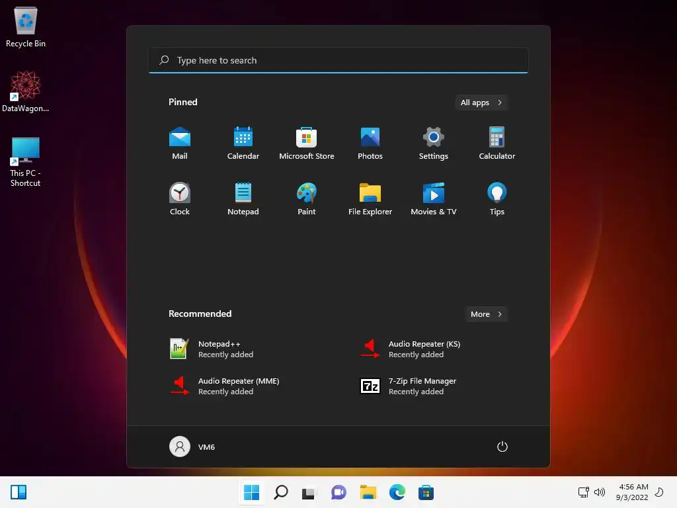Expand the All apps list
The width and height of the screenshot is (677, 508).
pyautogui.click(x=481, y=103)
